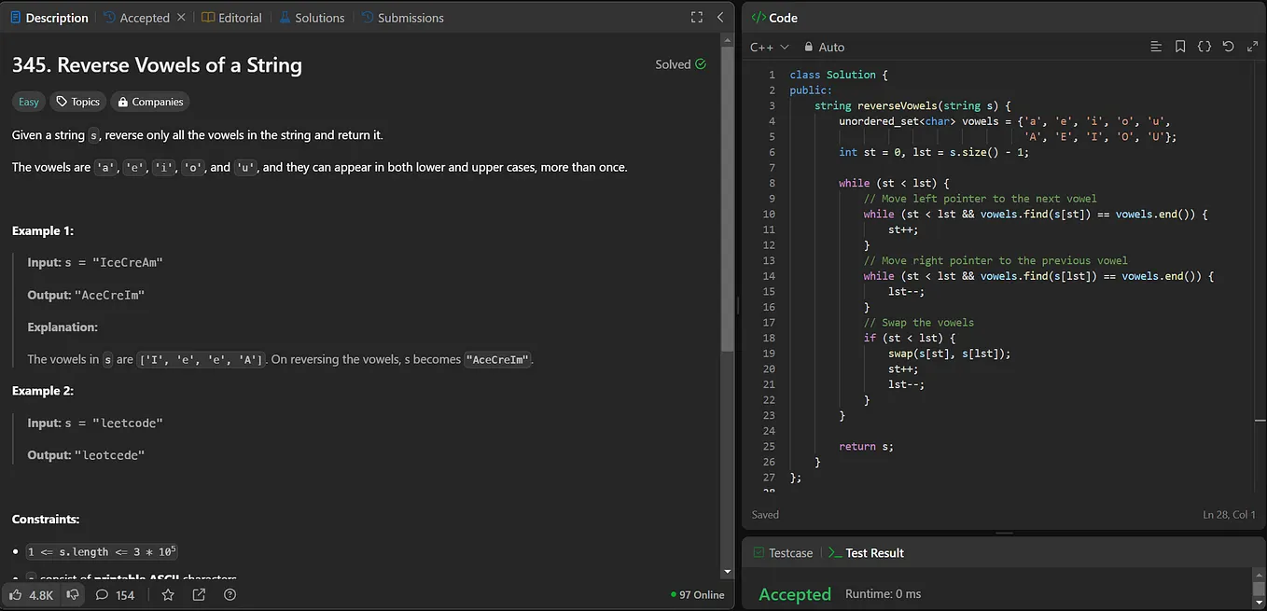Switch to the Submissions tab
The width and height of the screenshot is (1267, 611).
(410, 17)
